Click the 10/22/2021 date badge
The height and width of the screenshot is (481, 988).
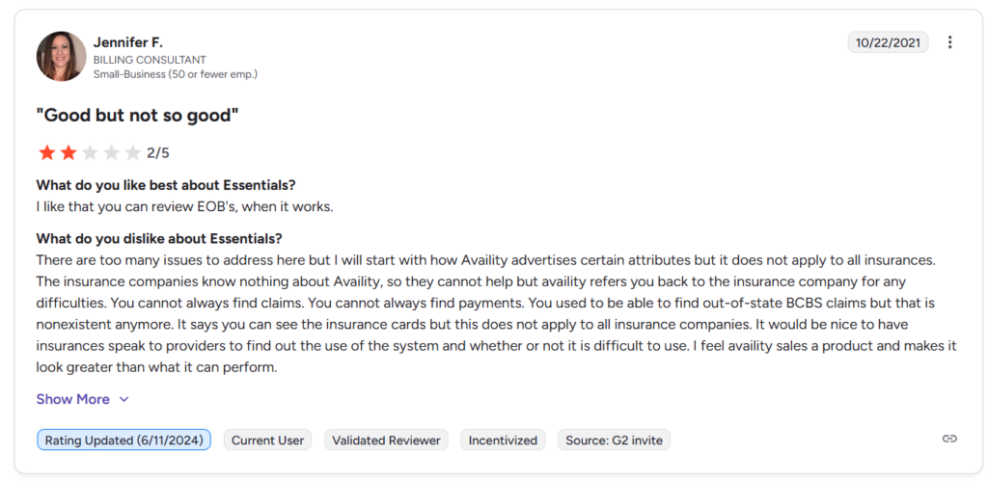tap(888, 42)
